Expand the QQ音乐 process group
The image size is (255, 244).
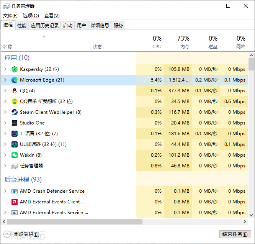click(x=5, y=102)
